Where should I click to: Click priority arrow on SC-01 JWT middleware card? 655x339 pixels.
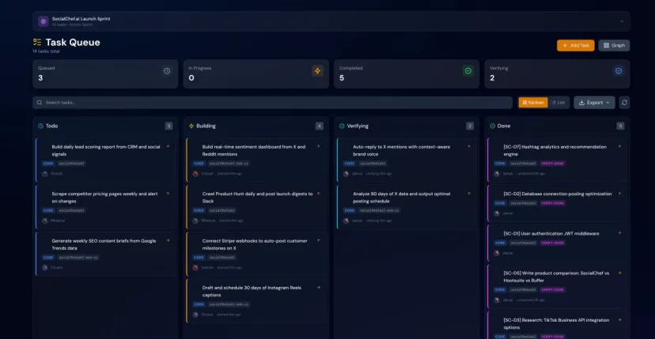(x=619, y=233)
